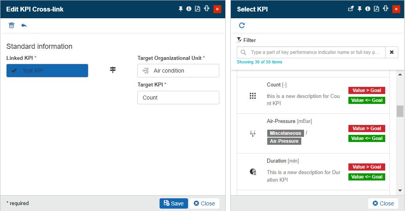Viewport: 405px width, 211px height.
Task: Click Value > Goal badge for Duration
Action: coord(367,167)
